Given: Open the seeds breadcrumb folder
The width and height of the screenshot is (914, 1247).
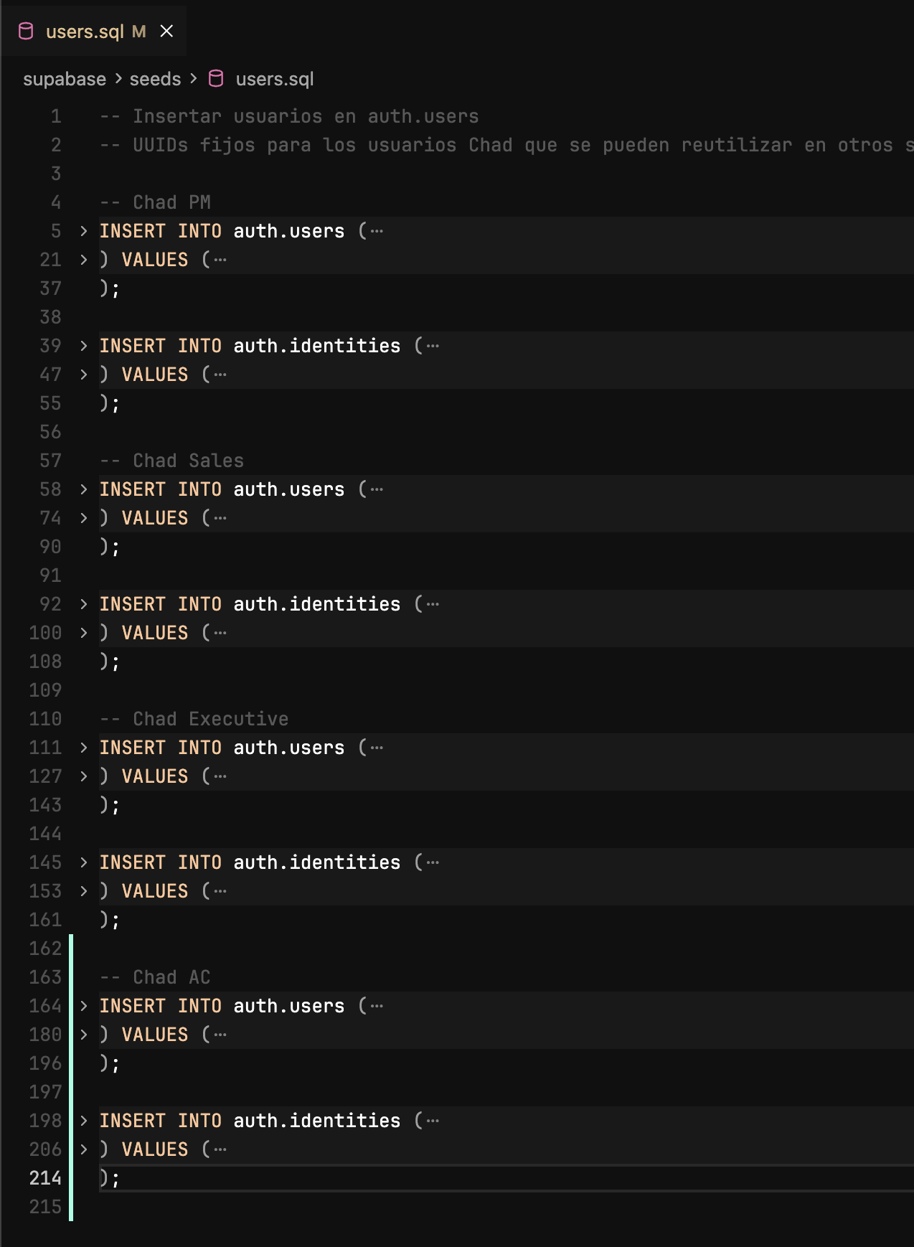Looking at the screenshot, I should (x=155, y=79).
